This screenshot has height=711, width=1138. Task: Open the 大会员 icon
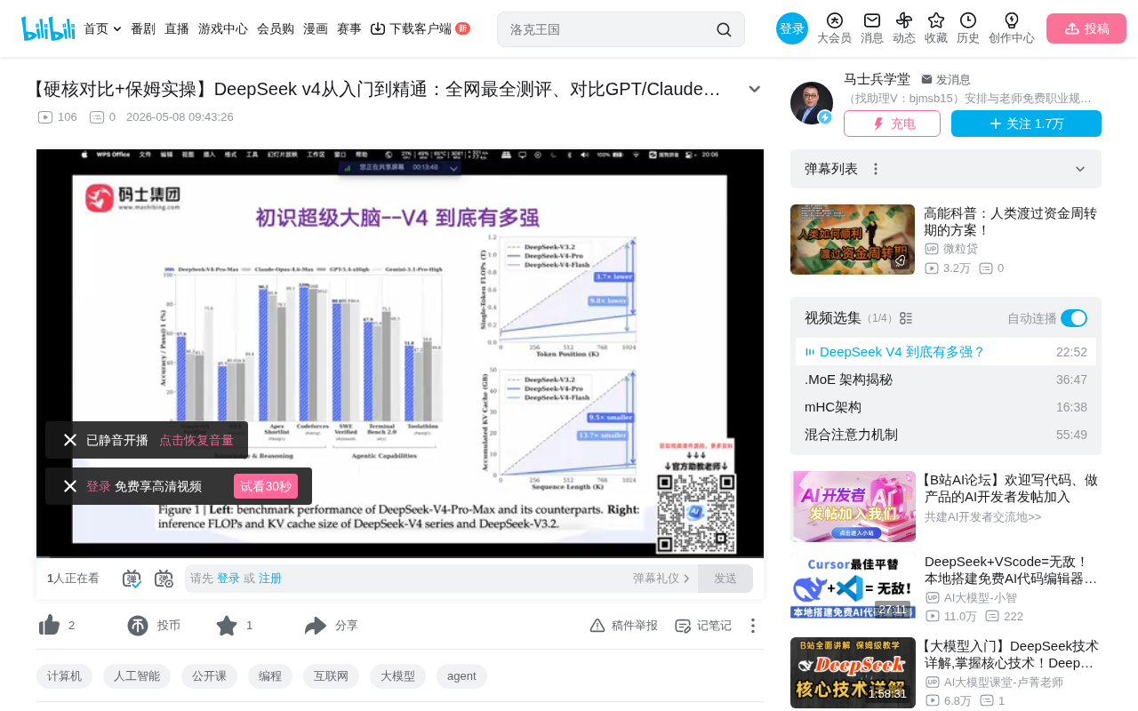tap(834, 20)
